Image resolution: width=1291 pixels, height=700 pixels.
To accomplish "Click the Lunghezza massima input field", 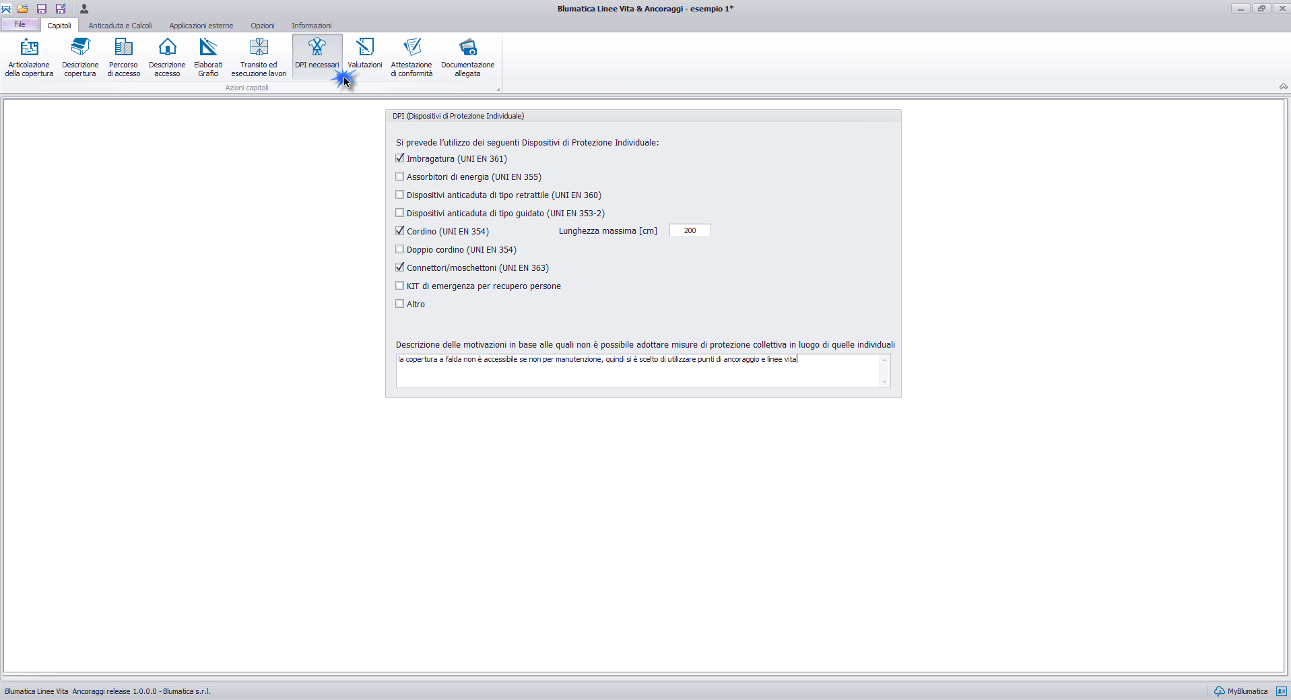I will (x=690, y=230).
